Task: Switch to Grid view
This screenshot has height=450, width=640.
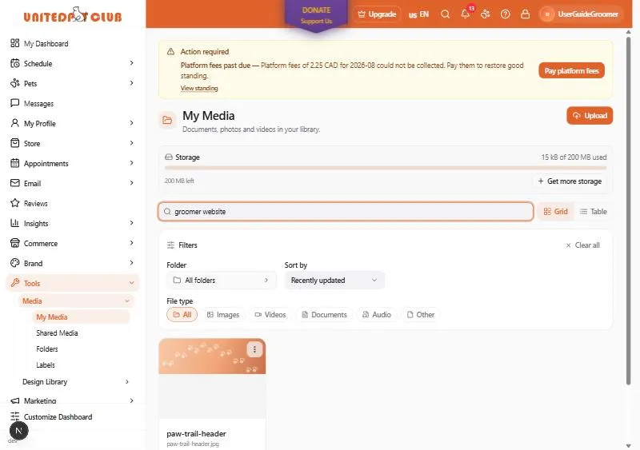Action: 555,211
